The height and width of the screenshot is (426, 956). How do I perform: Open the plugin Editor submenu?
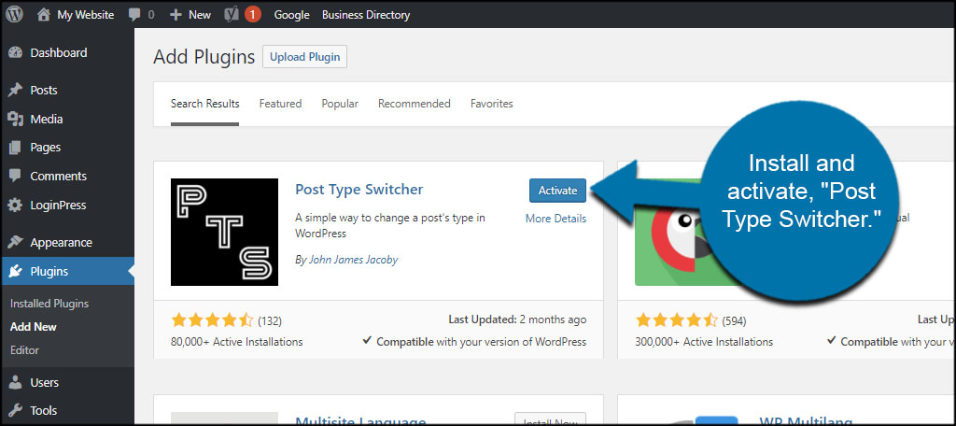[24, 350]
